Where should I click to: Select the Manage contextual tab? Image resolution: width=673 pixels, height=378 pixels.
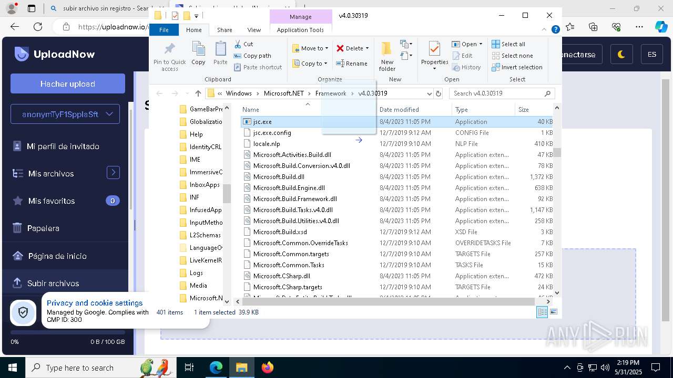click(300, 17)
